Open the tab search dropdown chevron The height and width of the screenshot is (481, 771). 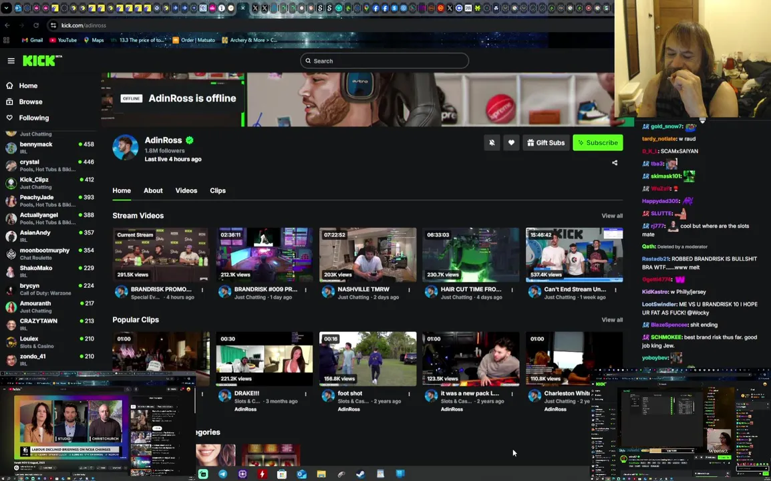[x=6, y=8]
